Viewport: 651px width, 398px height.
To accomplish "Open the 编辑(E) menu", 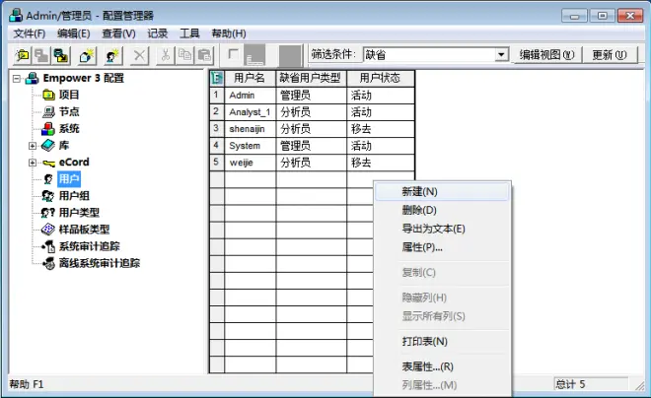I will [74, 33].
